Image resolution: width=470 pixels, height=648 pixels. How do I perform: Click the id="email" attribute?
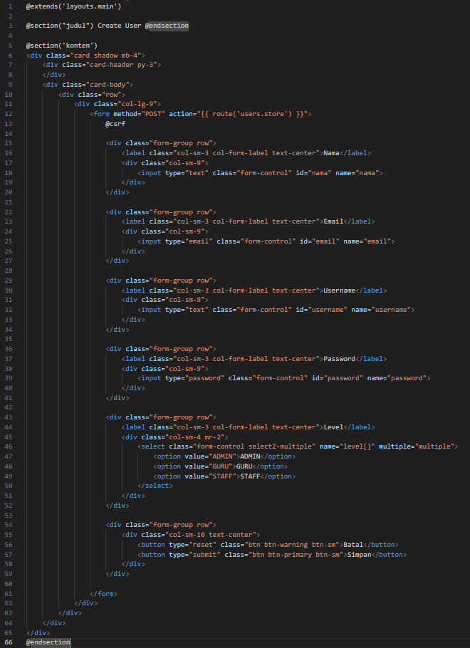[320, 241]
